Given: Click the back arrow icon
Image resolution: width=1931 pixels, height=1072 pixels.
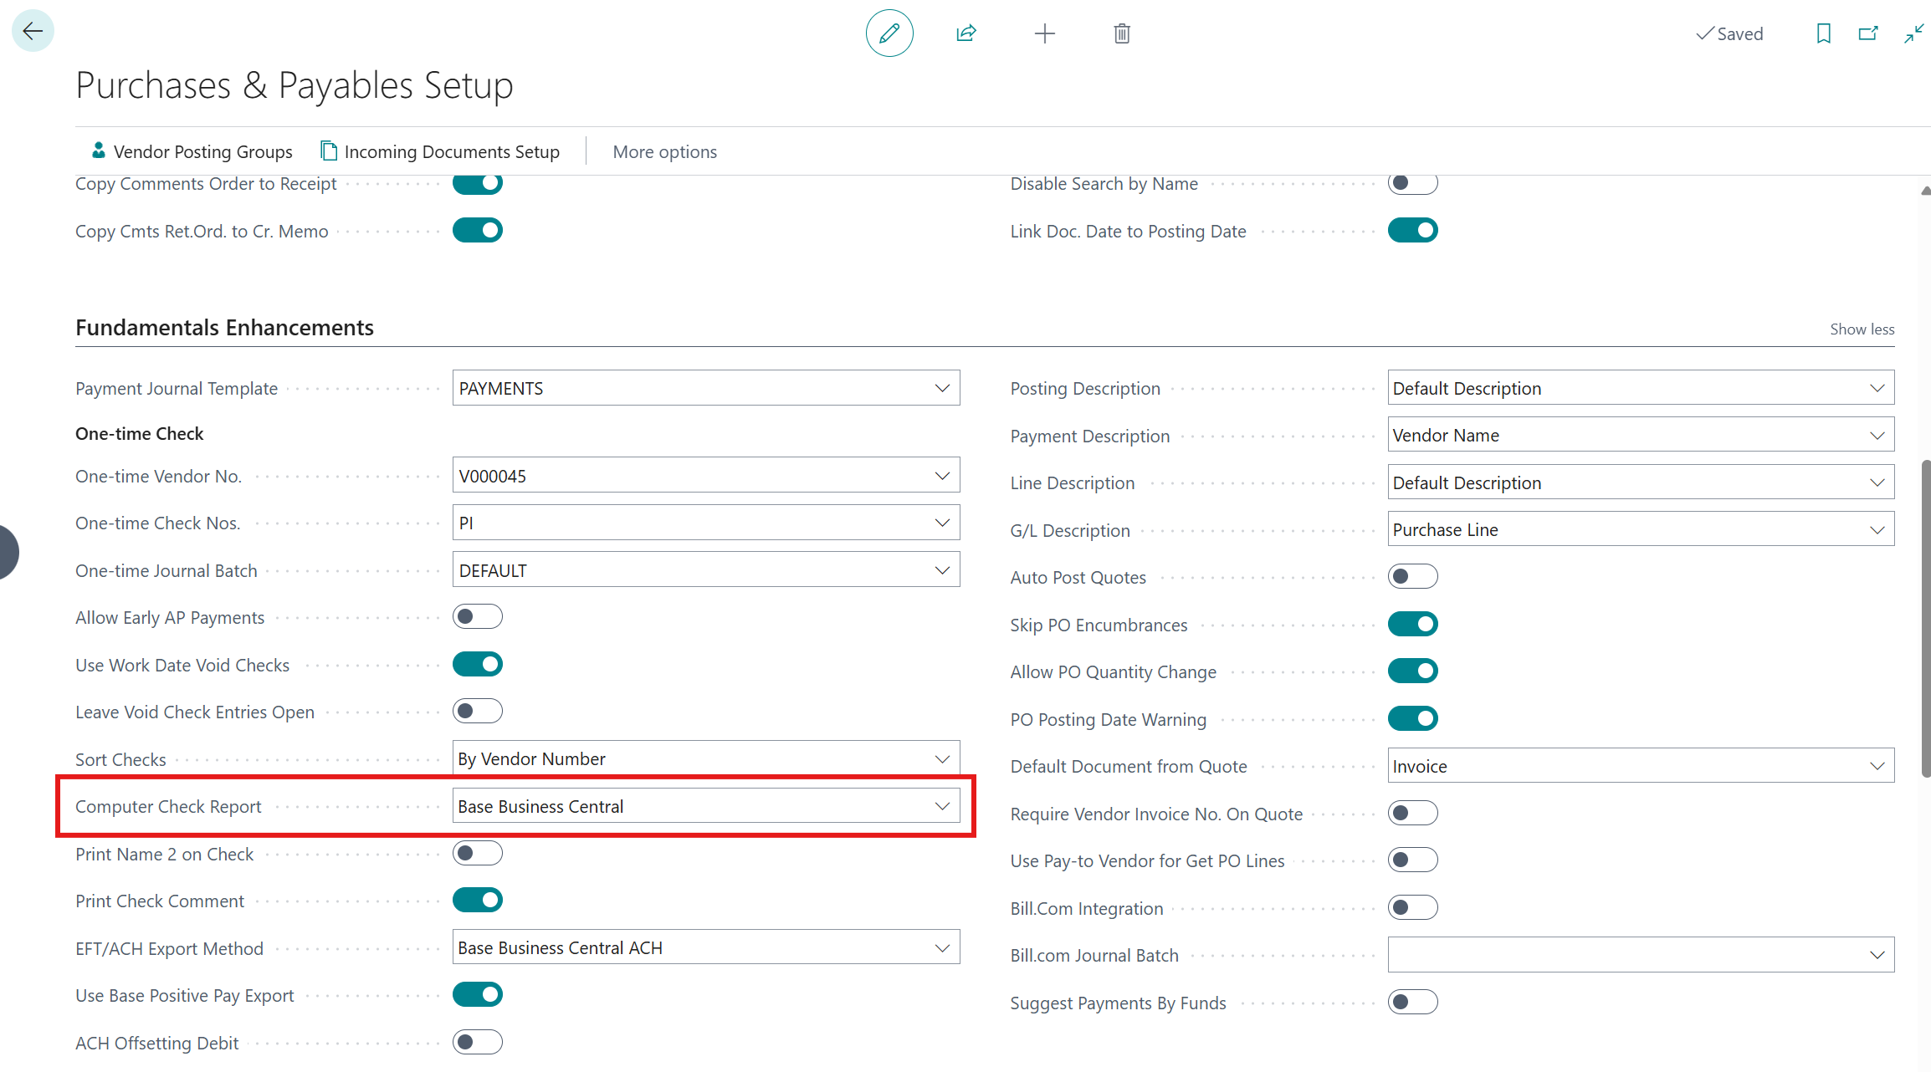Looking at the screenshot, I should coord(33,32).
